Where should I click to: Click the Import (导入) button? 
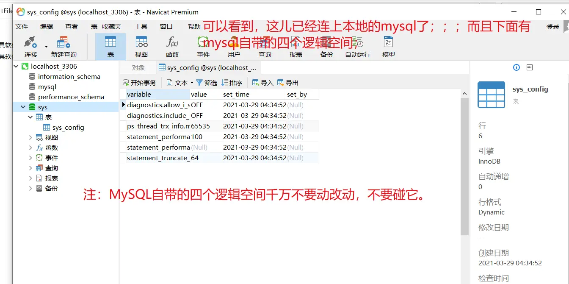263,83
